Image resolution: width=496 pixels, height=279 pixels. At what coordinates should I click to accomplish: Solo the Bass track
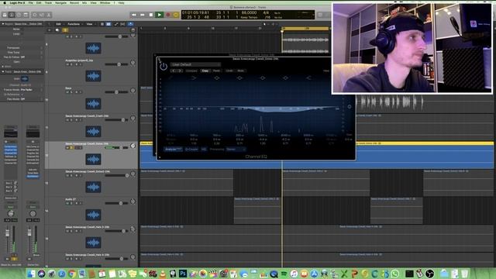click(72, 92)
